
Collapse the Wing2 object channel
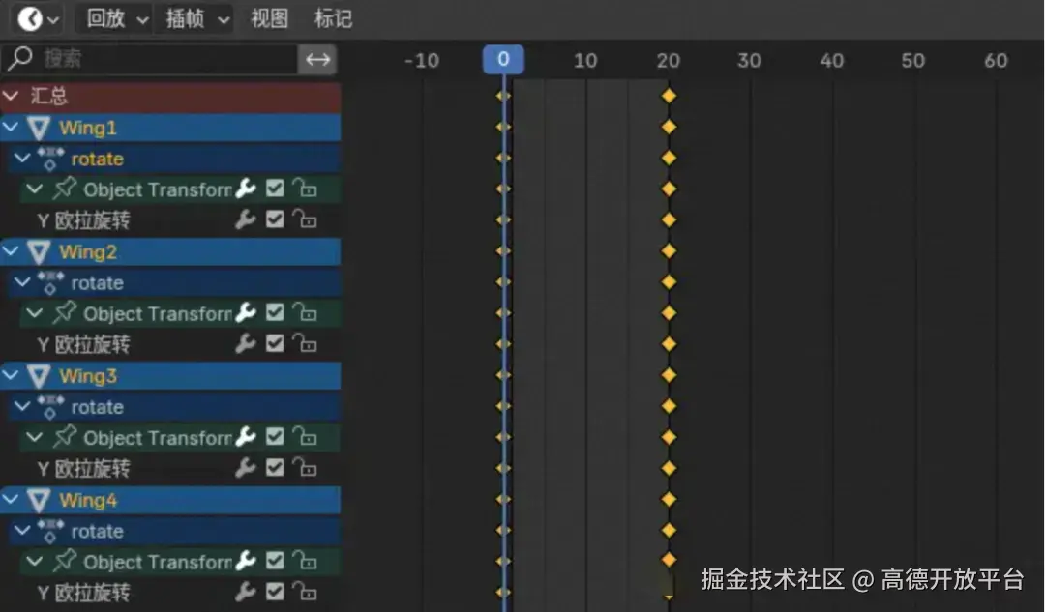[x=12, y=251]
